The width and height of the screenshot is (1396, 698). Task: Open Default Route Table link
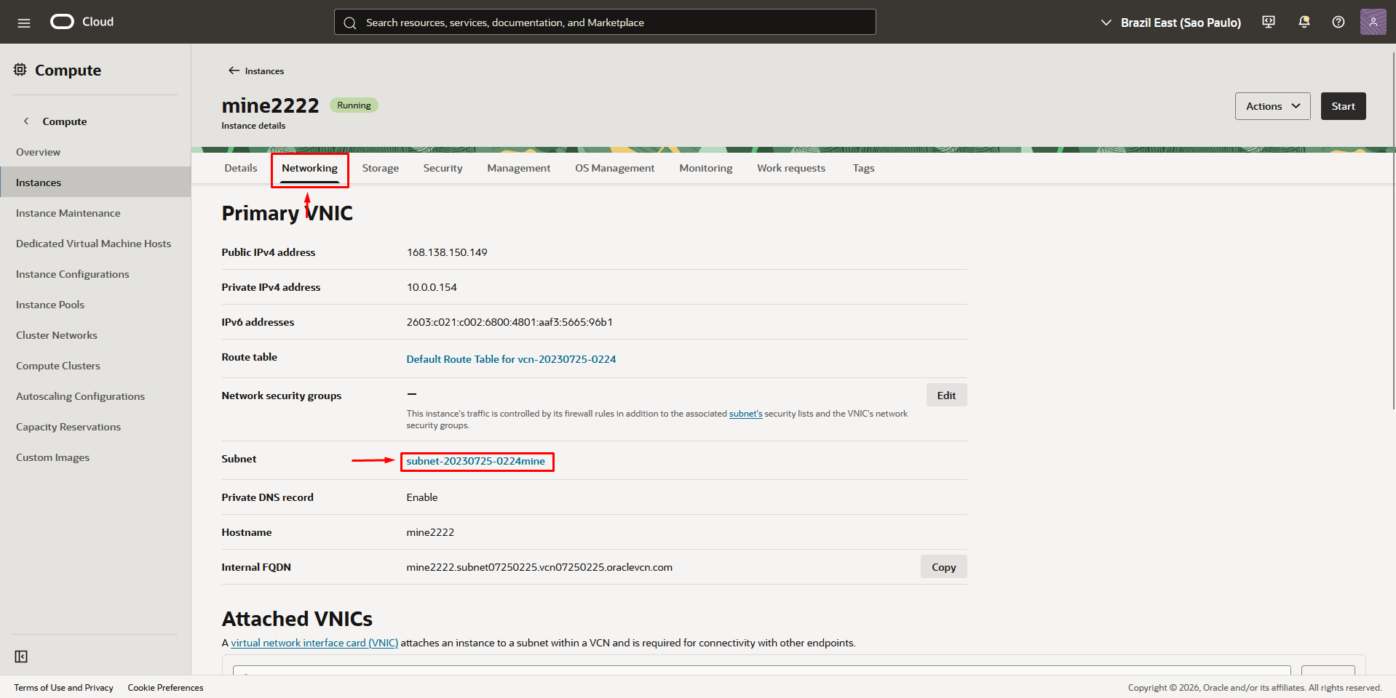511,359
